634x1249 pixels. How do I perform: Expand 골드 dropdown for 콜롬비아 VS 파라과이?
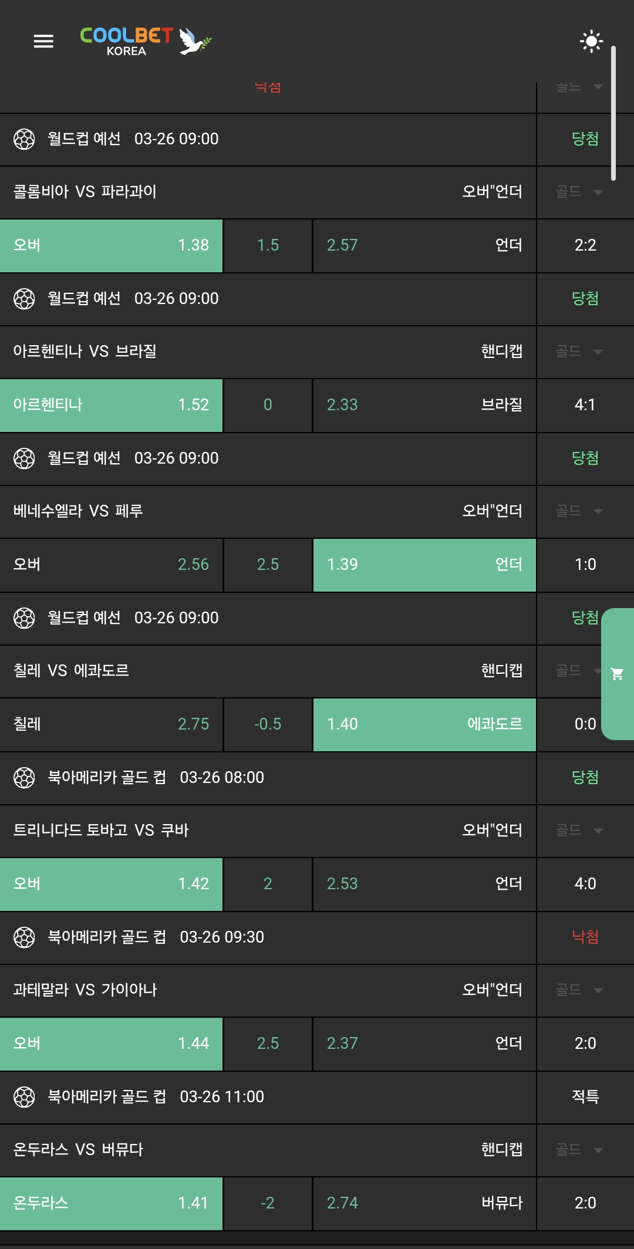579,192
